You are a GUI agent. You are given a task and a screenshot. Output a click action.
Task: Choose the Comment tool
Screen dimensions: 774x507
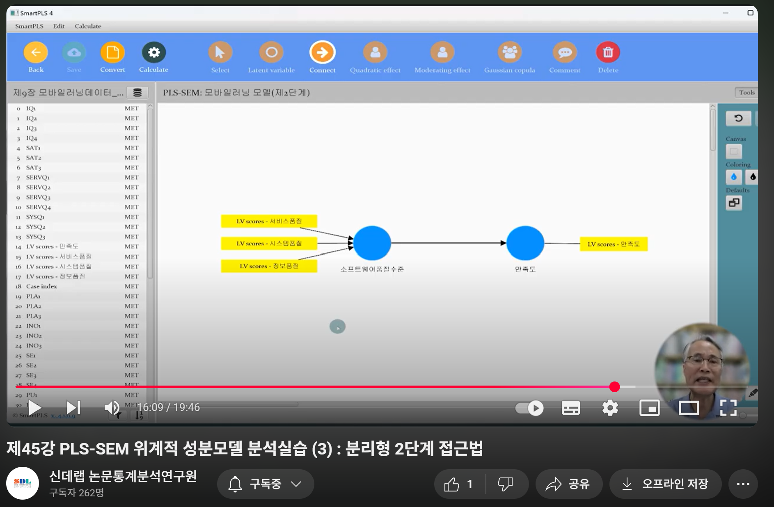[x=565, y=53]
